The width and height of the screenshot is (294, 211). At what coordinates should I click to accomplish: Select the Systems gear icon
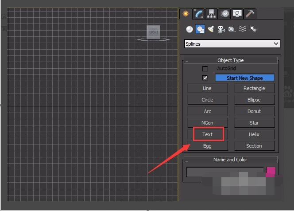pos(253,29)
